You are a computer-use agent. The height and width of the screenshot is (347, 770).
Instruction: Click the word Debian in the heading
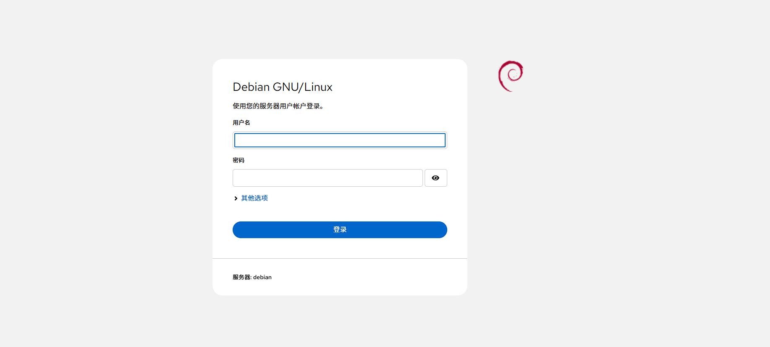click(x=251, y=87)
